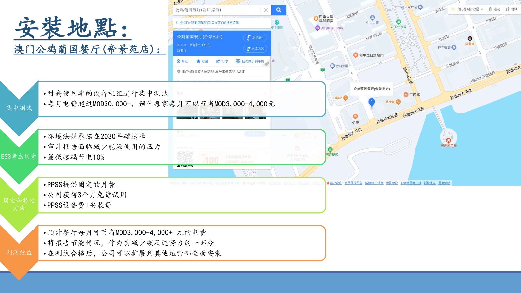
Task: Open the 扫码同步到手机 QR sync option
Action: (250, 61)
